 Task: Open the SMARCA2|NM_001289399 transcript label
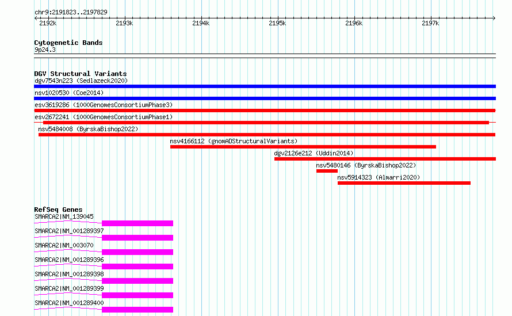pyautogui.click(x=69, y=288)
